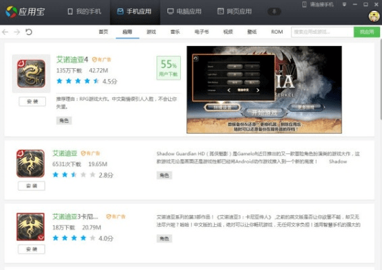This screenshot has width=382, height=270.
Task: Click the 18万下载 text
Action: click(x=63, y=227)
